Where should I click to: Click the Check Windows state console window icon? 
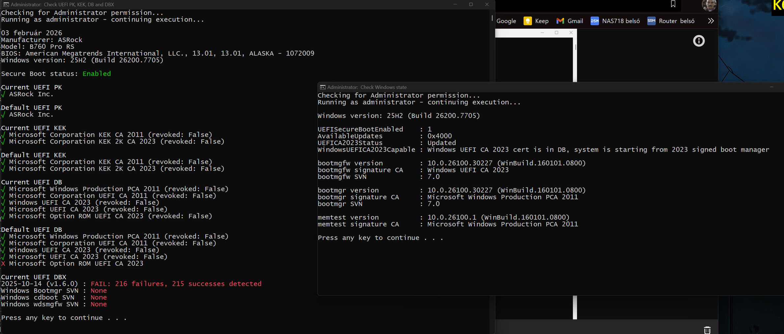click(323, 87)
